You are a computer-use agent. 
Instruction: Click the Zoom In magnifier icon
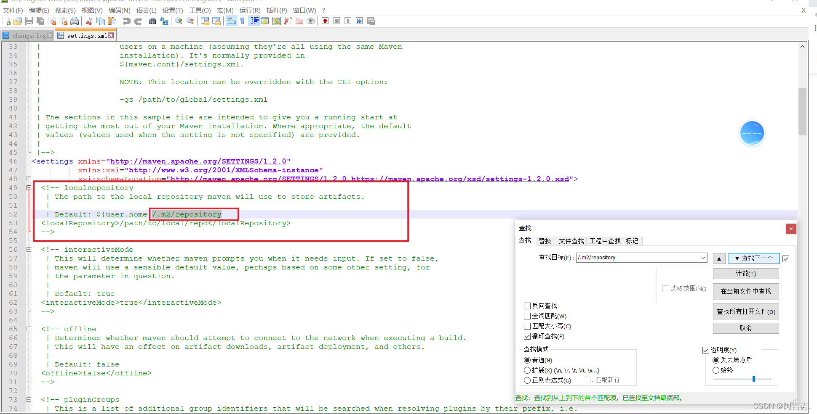pyautogui.click(x=179, y=21)
